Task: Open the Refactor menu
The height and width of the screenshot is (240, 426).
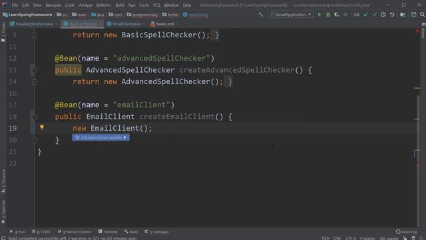Action: coord(104,5)
